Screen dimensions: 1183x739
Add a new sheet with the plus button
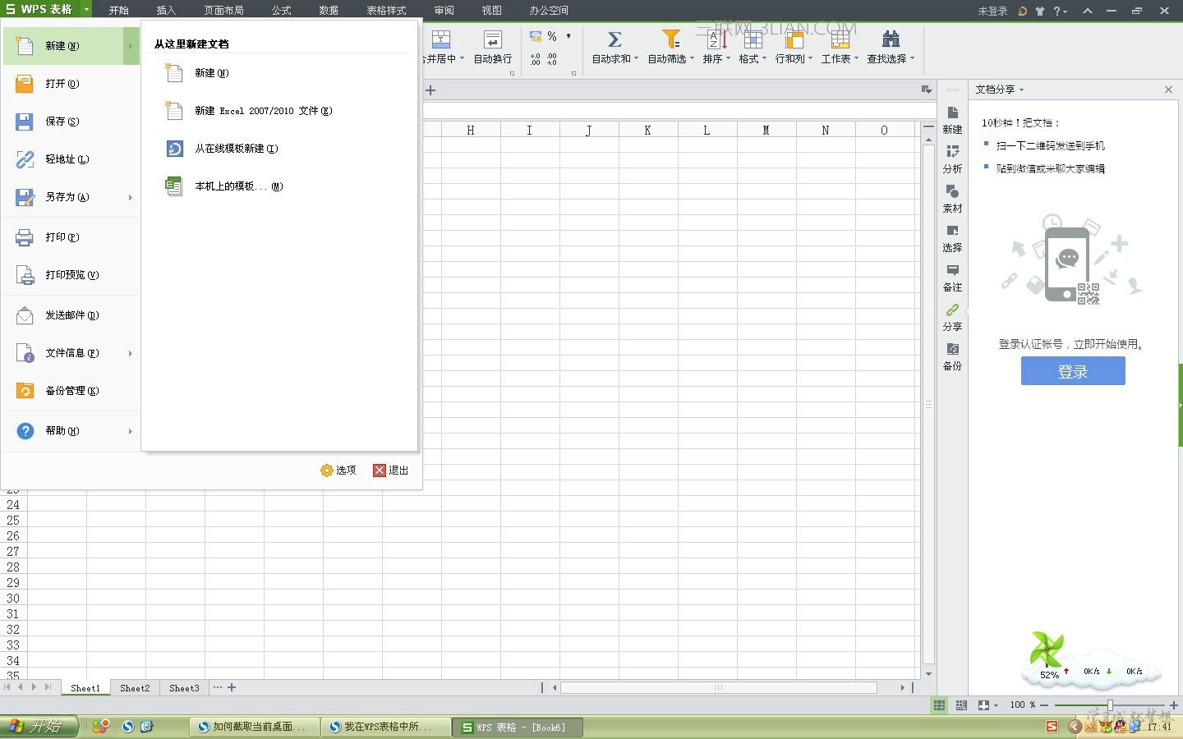point(232,687)
